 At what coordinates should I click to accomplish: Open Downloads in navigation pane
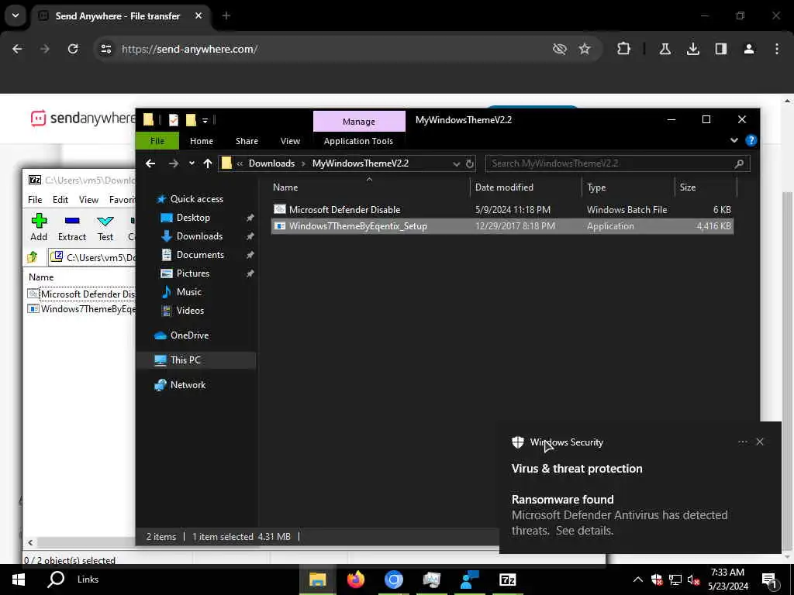point(199,236)
